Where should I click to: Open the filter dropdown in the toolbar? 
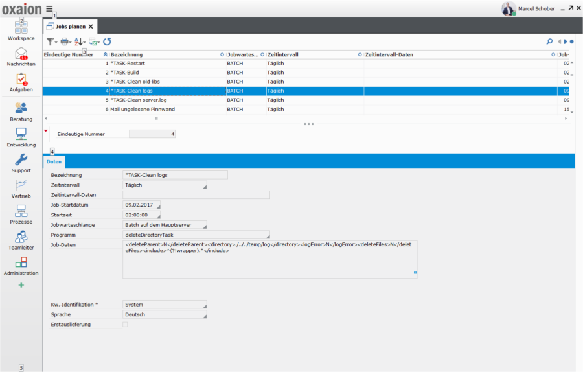click(x=52, y=41)
